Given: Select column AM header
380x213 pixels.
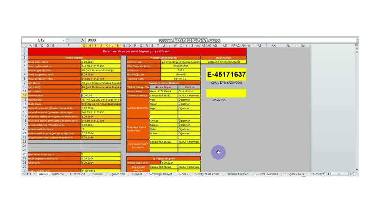Looking at the screenshot, I should [x=302, y=46].
